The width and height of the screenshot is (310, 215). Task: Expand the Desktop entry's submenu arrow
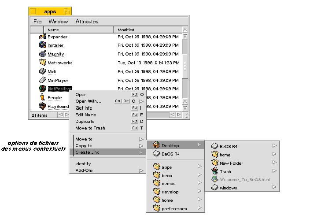(199, 145)
